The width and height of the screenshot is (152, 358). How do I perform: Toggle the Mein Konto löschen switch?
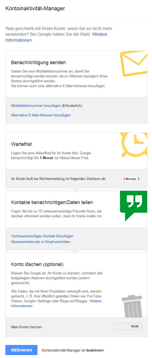[128, 326]
